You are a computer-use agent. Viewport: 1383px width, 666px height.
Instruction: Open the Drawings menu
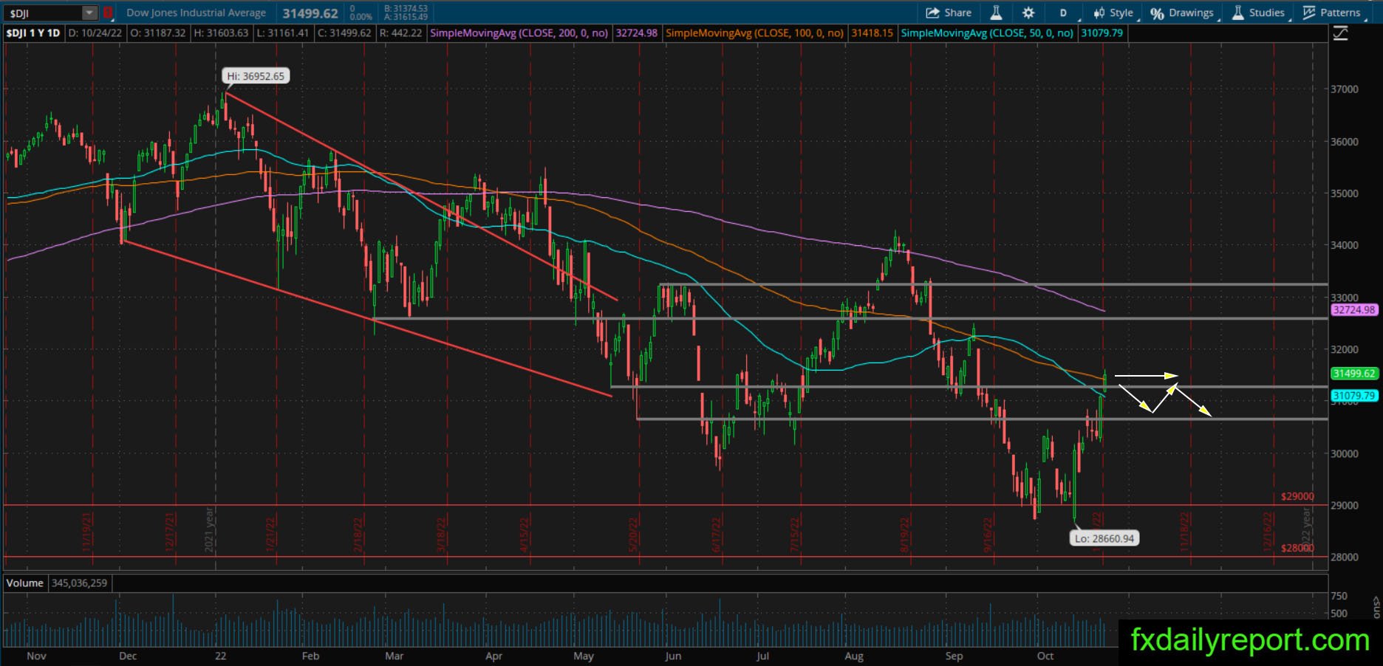[1182, 13]
